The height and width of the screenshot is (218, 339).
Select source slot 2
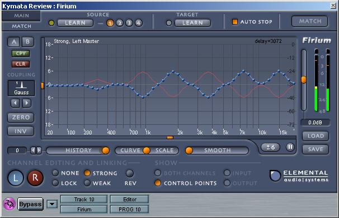(120, 23)
